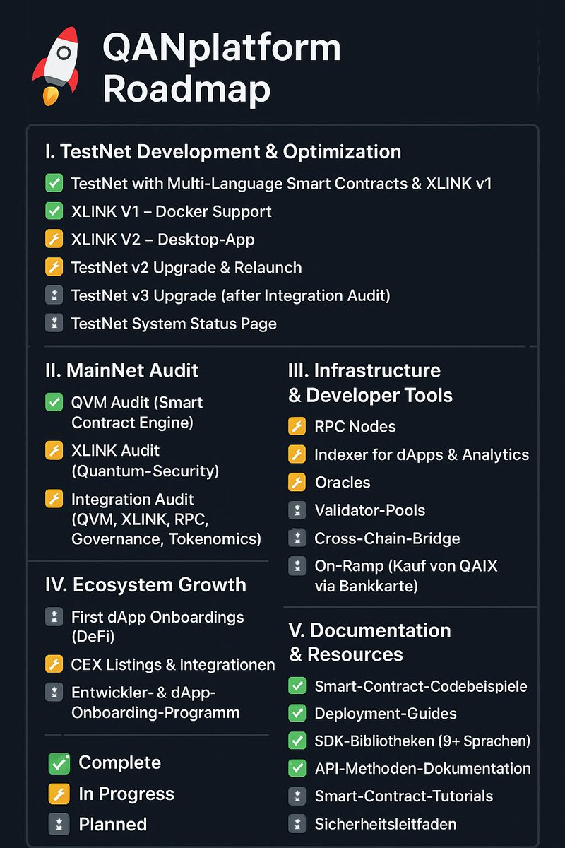
Task: Click text CEX Listings & Integrationen
Action: click(x=173, y=665)
